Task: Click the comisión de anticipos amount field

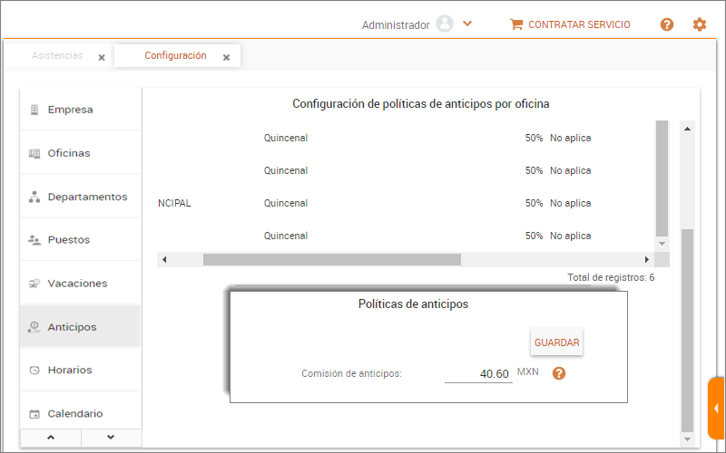Action: tap(478, 373)
